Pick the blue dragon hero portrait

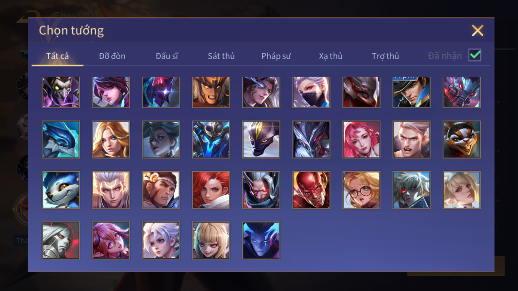(x=61, y=139)
